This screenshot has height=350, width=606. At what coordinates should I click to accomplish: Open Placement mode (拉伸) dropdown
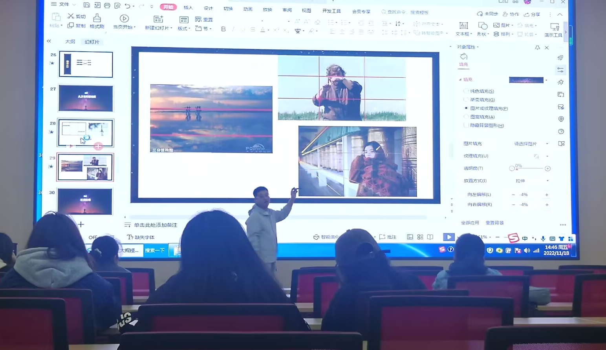(547, 181)
